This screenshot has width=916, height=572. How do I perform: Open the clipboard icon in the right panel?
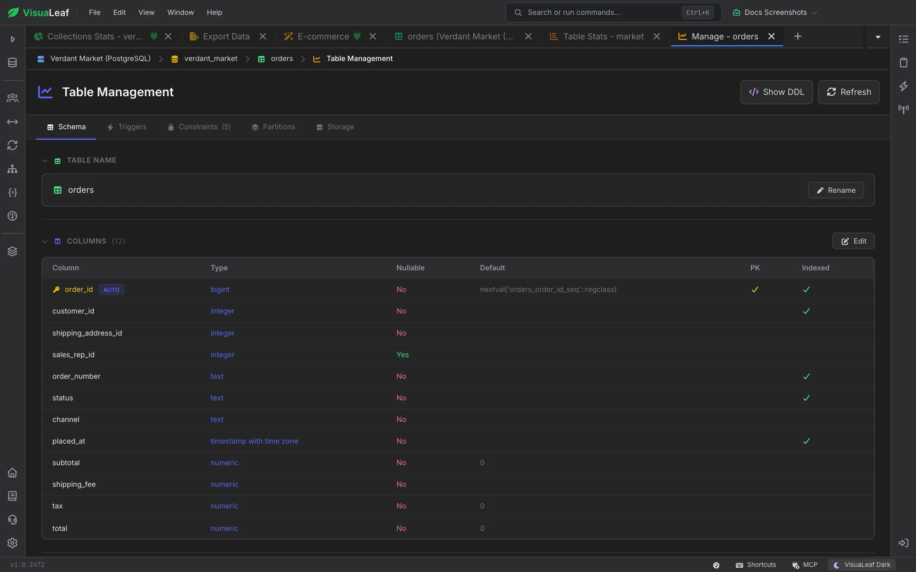tap(903, 63)
